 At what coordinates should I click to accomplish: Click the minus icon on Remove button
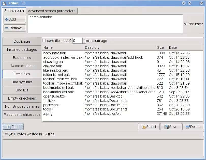pyautogui.click(x=7, y=28)
